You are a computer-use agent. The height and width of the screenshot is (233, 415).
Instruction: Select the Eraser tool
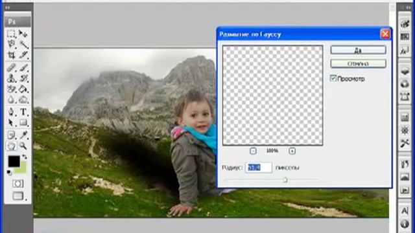coord(12,89)
